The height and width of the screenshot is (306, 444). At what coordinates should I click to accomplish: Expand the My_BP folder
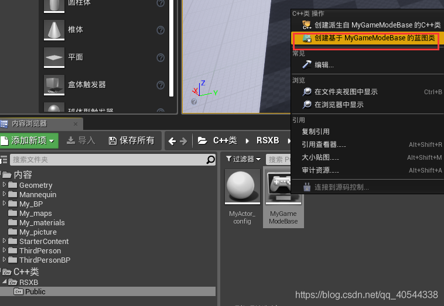4,203
